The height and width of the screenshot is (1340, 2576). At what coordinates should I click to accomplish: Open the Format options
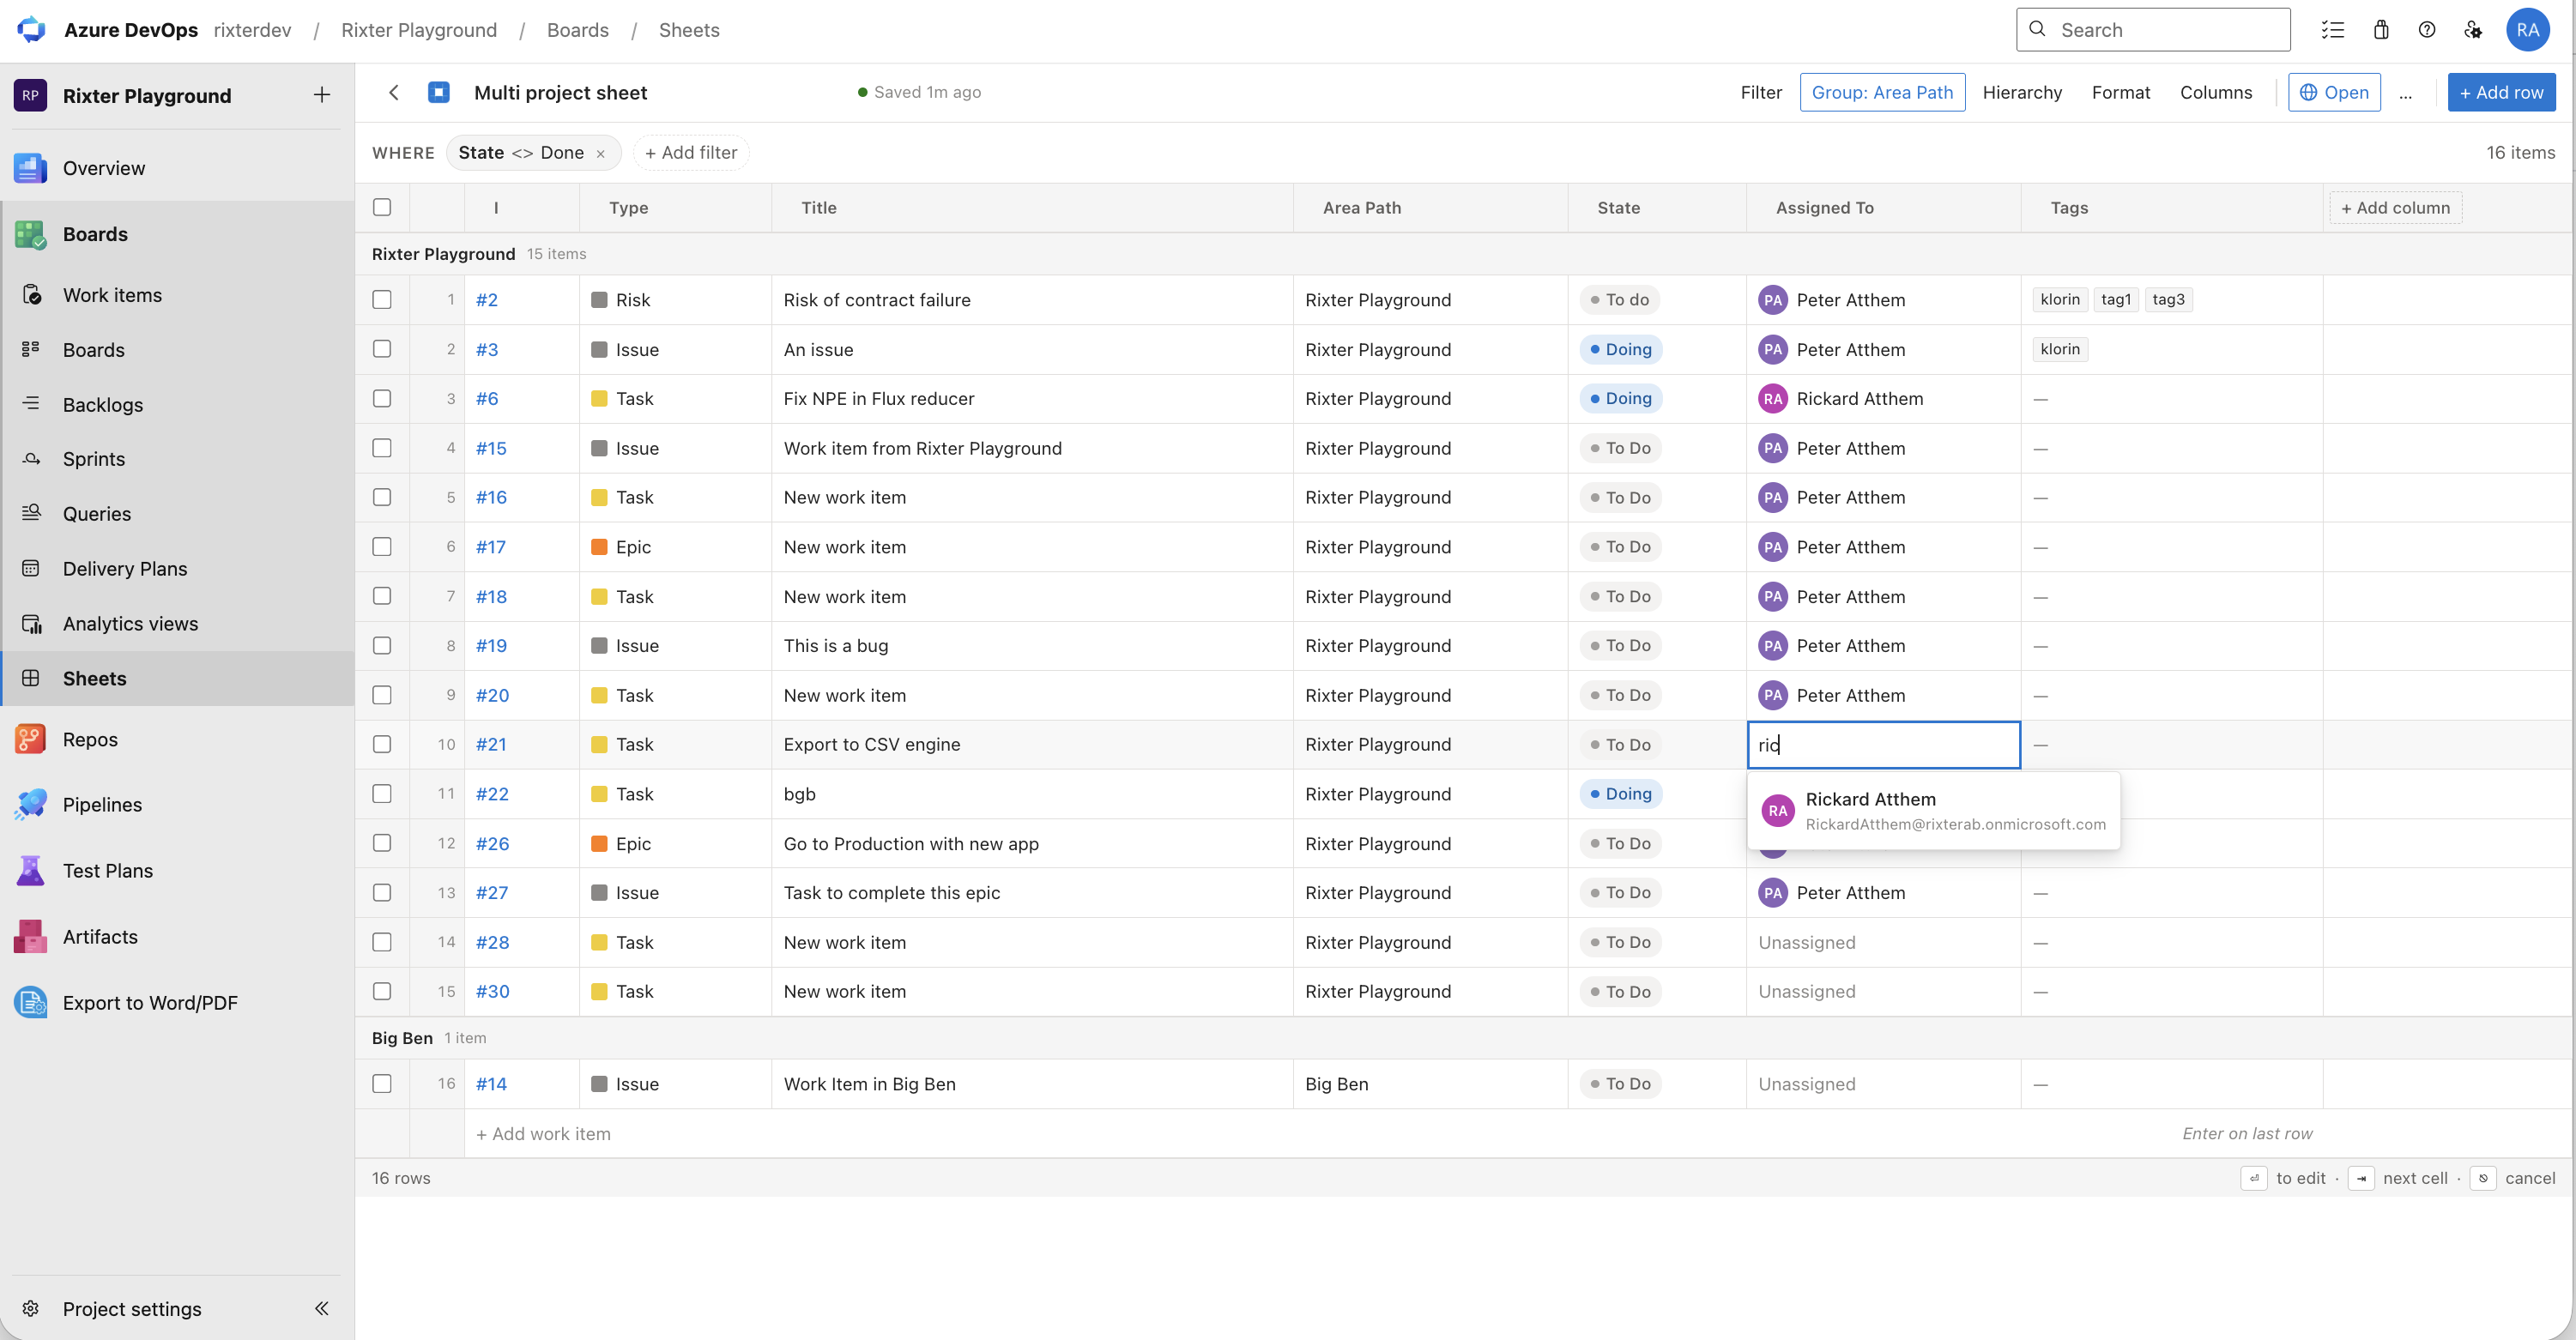(x=2120, y=92)
